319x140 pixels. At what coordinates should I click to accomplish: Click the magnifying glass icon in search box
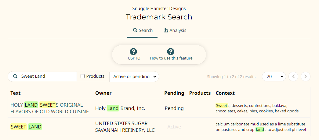pyautogui.click(x=15, y=76)
